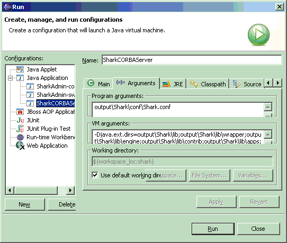Click the SharkAdmin-co configuration icon
287x243 pixels.
[x=30, y=86]
